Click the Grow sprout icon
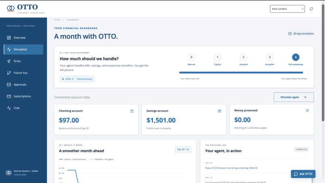The height and width of the screenshot is (183, 325). 9,61
